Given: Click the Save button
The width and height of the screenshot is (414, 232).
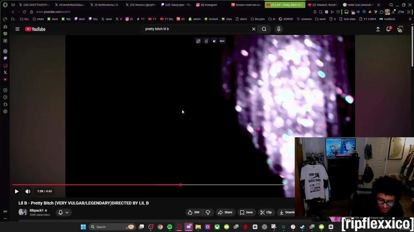Looking at the screenshot, I should click(246, 212).
